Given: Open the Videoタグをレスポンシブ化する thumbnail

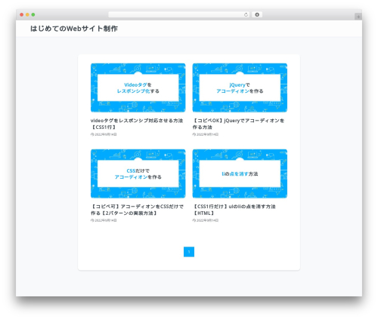Looking at the screenshot, I should point(138,87).
